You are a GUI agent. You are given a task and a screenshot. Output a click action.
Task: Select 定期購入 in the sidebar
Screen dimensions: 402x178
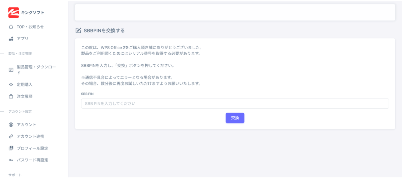click(24, 85)
